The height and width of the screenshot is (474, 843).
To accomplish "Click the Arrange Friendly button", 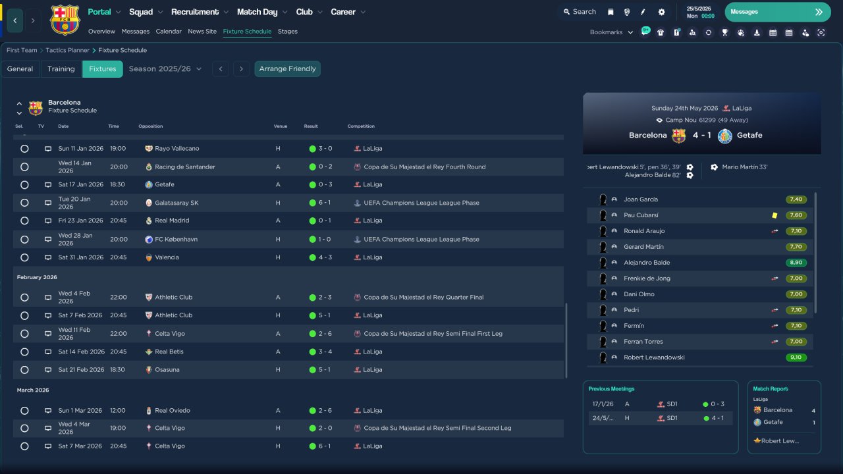I will tap(287, 69).
